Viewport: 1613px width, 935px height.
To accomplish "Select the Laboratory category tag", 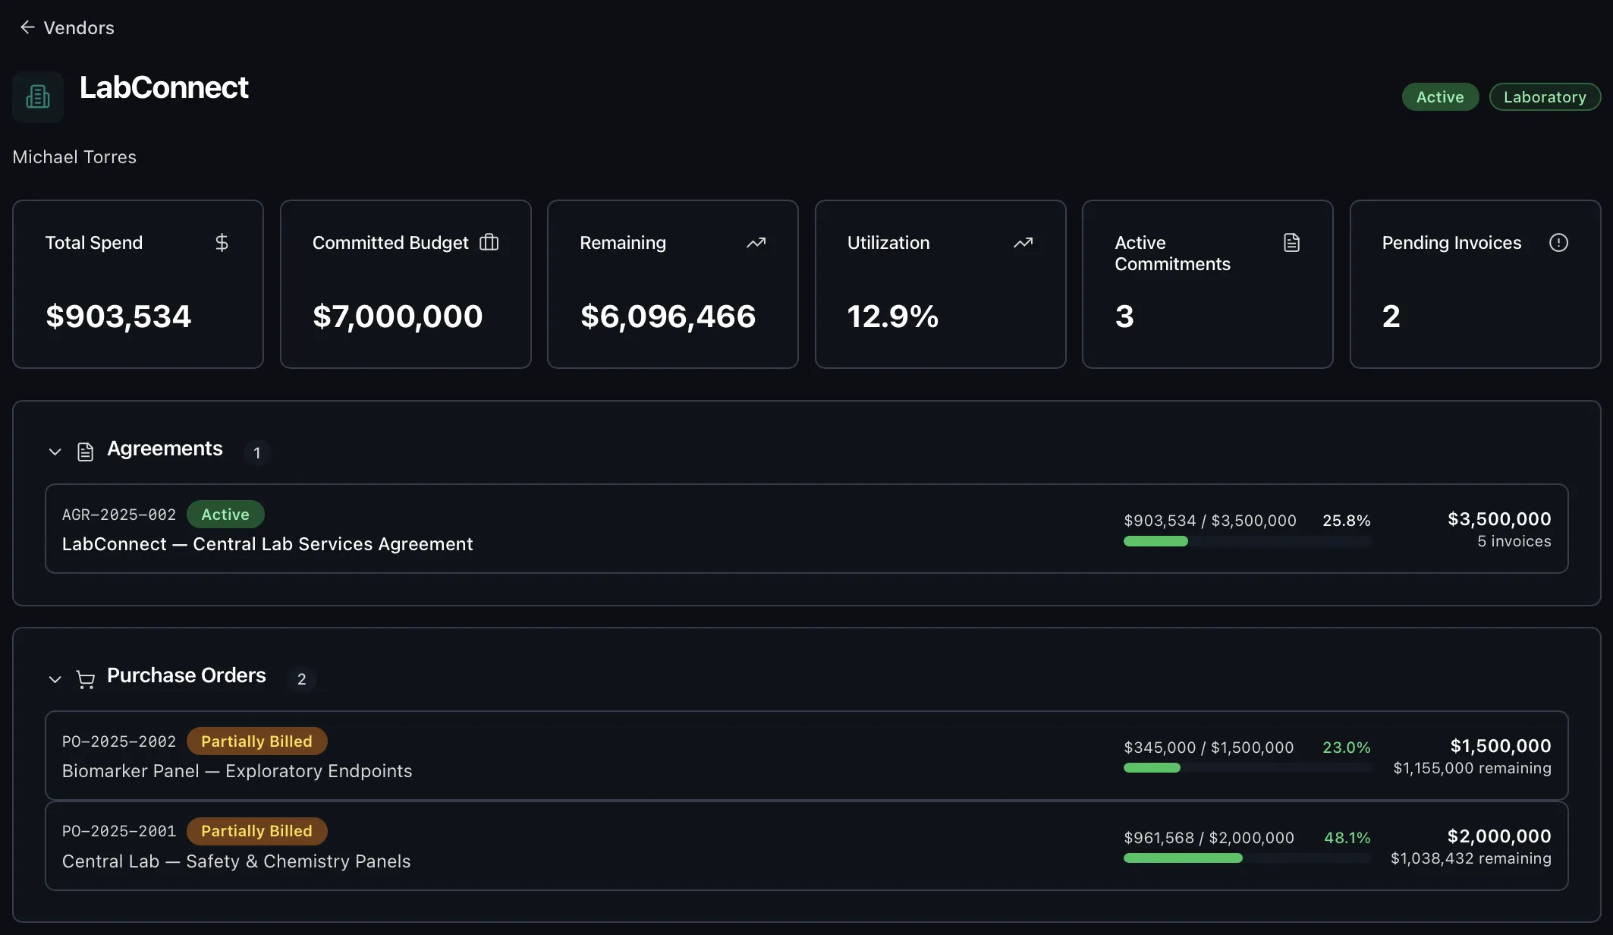I will coord(1543,96).
